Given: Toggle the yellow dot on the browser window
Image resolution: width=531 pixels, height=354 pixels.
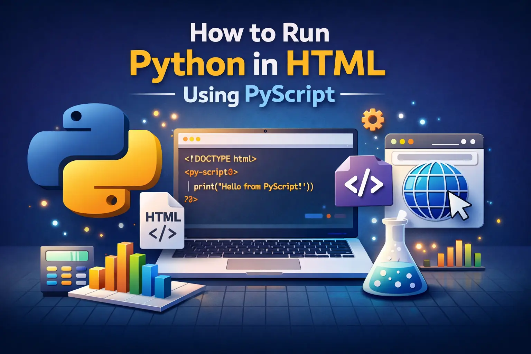Looking at the screenshot, I should coord(402,141).
